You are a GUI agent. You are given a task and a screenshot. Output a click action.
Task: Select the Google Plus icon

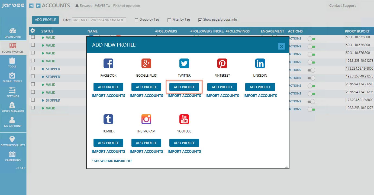click(x=146, y=64)
